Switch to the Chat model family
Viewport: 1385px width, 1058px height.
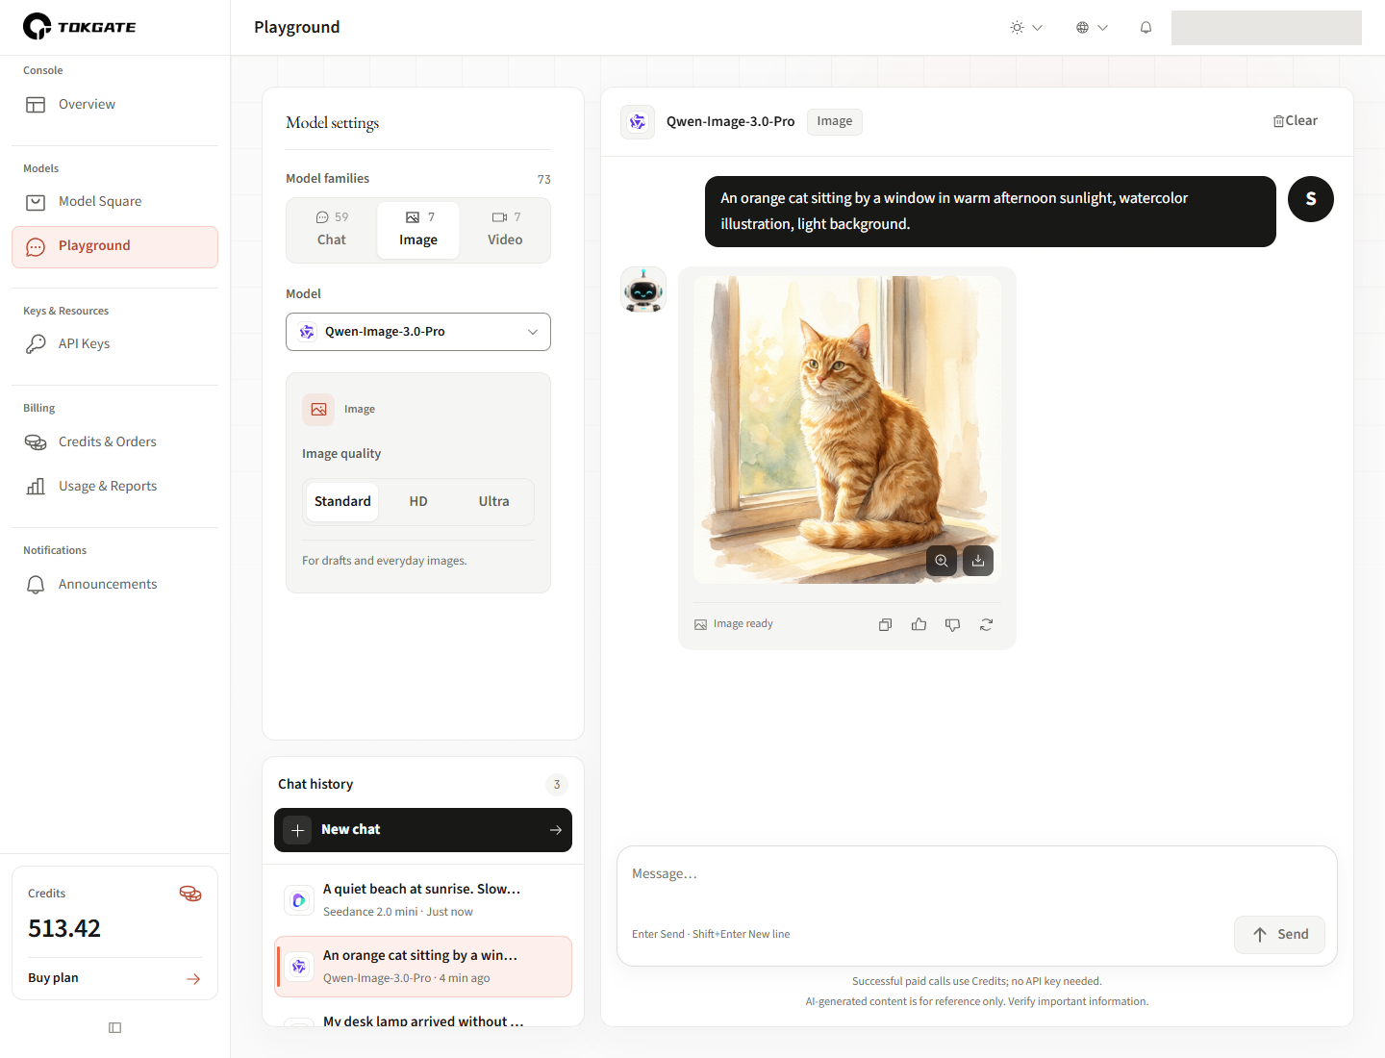[x=332, y=230]
